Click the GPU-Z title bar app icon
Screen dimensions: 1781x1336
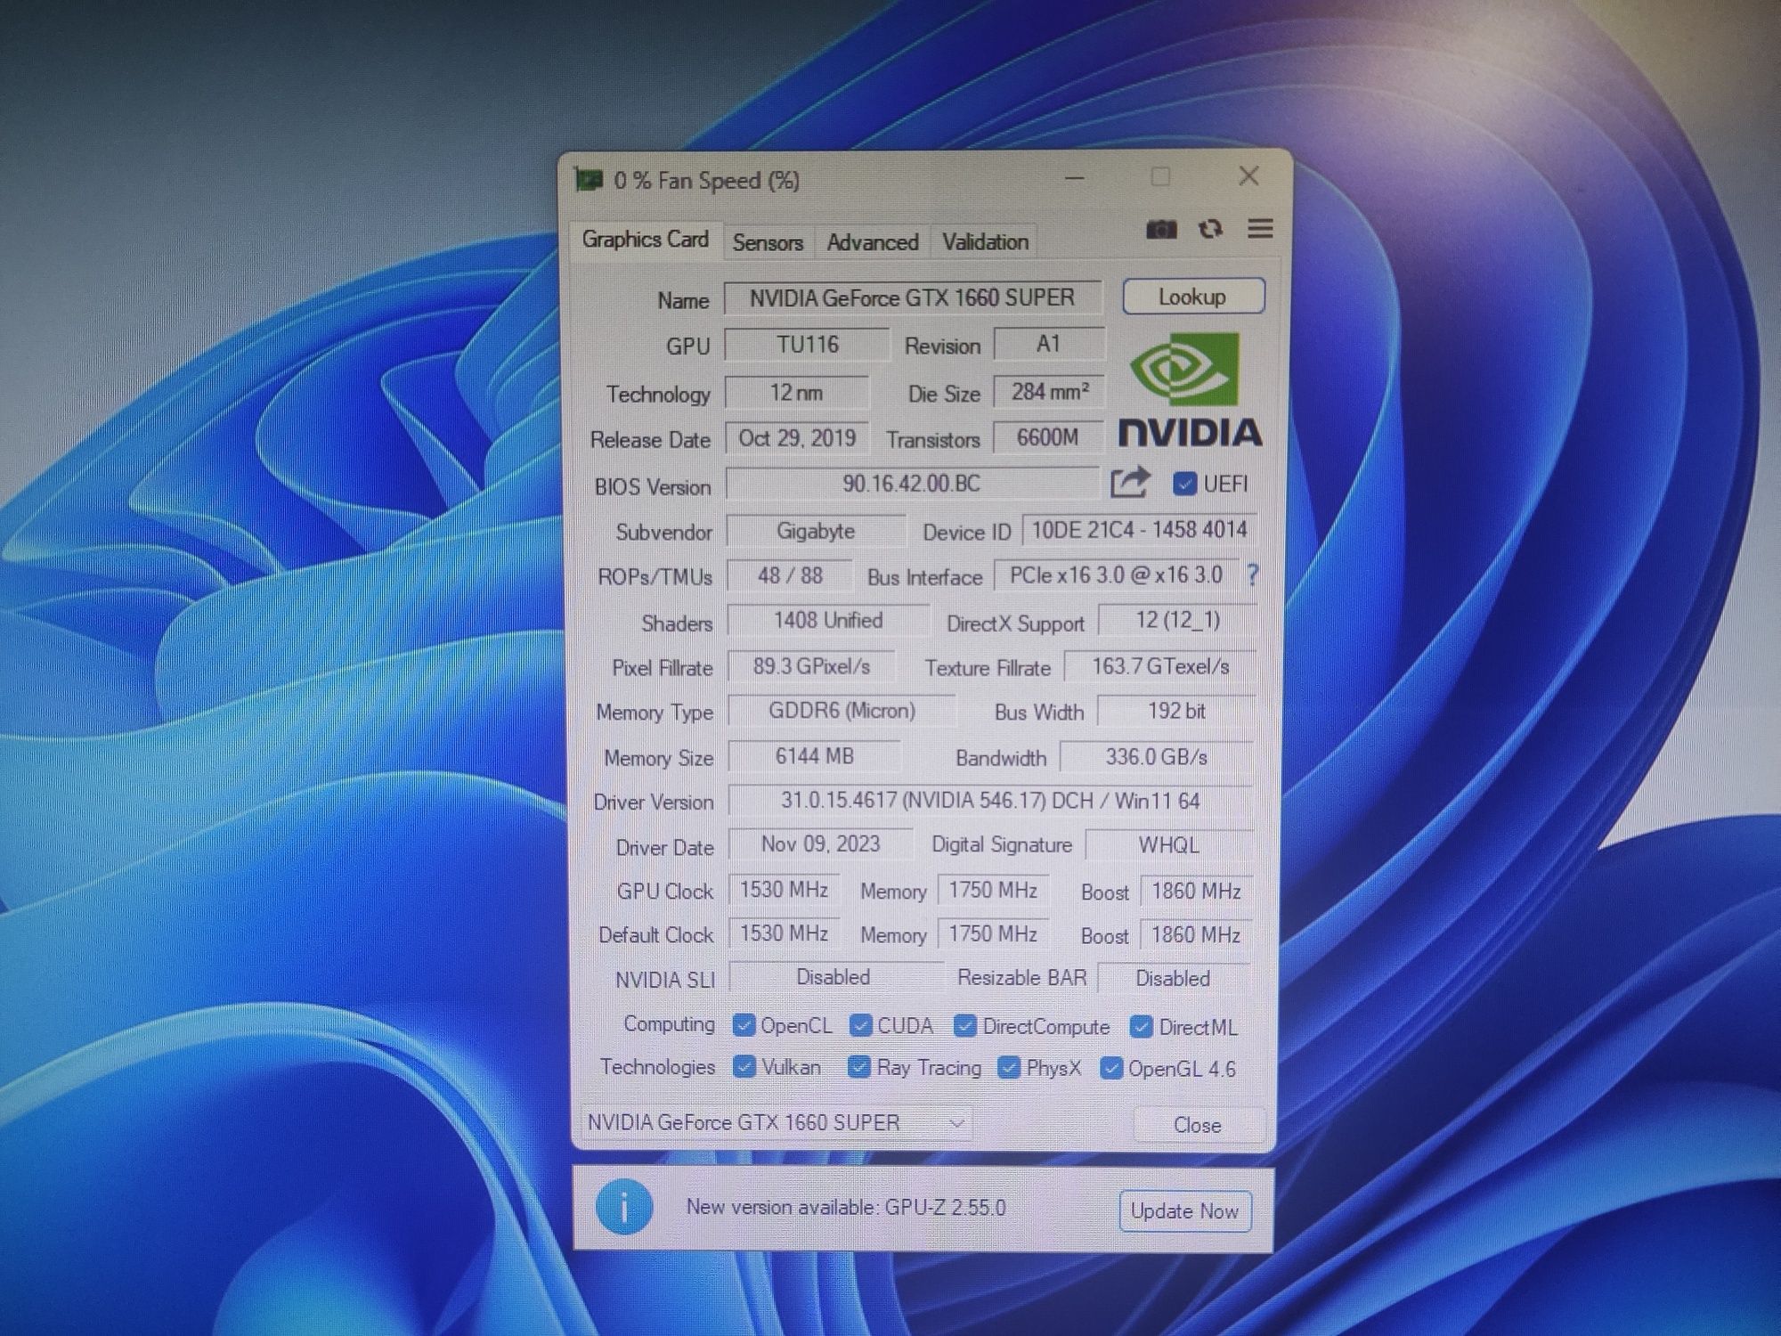coord(589,180)
